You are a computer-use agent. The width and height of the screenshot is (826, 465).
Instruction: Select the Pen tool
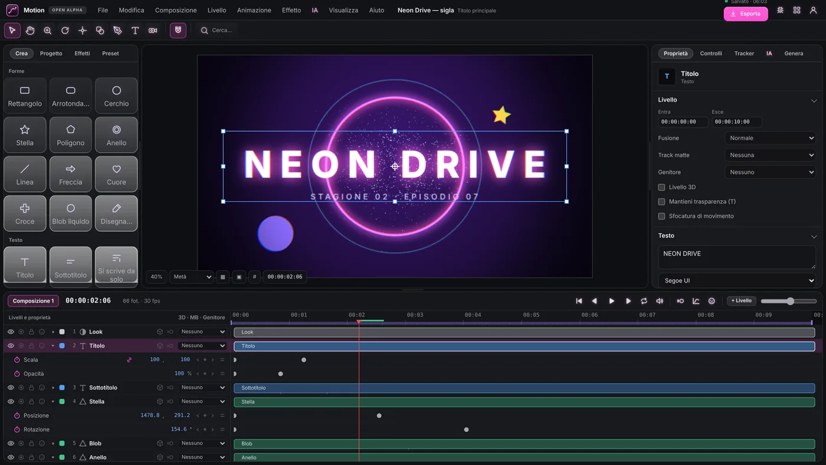[x=117, y=30]
